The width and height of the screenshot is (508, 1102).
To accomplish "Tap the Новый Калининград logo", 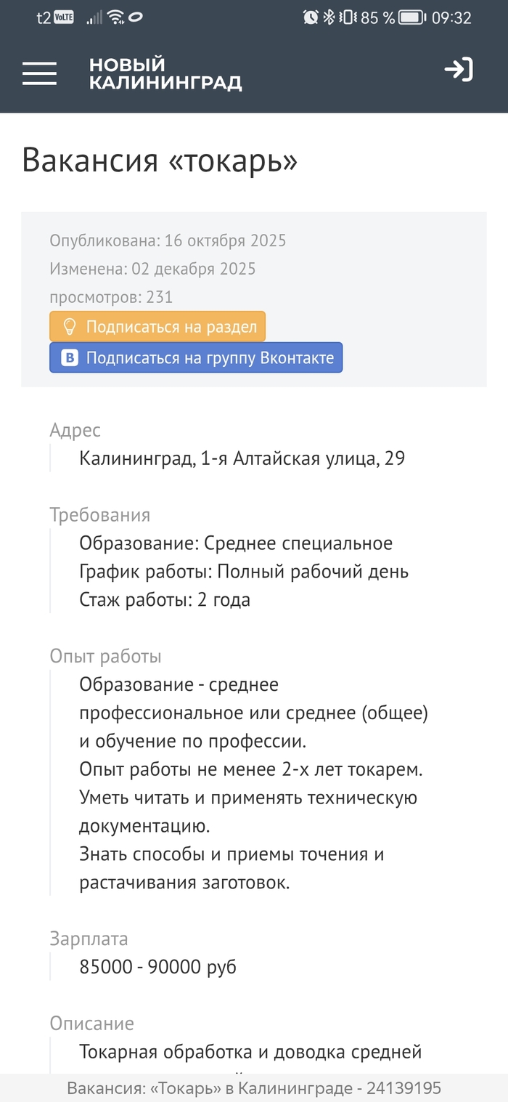I will point(165,74).
